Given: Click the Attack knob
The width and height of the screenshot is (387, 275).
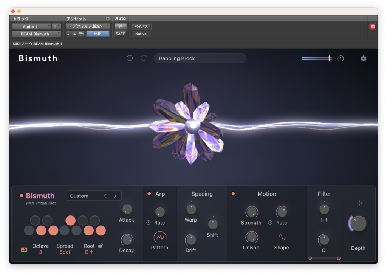Looking at the screenshot, I should (x=127, y=209).
